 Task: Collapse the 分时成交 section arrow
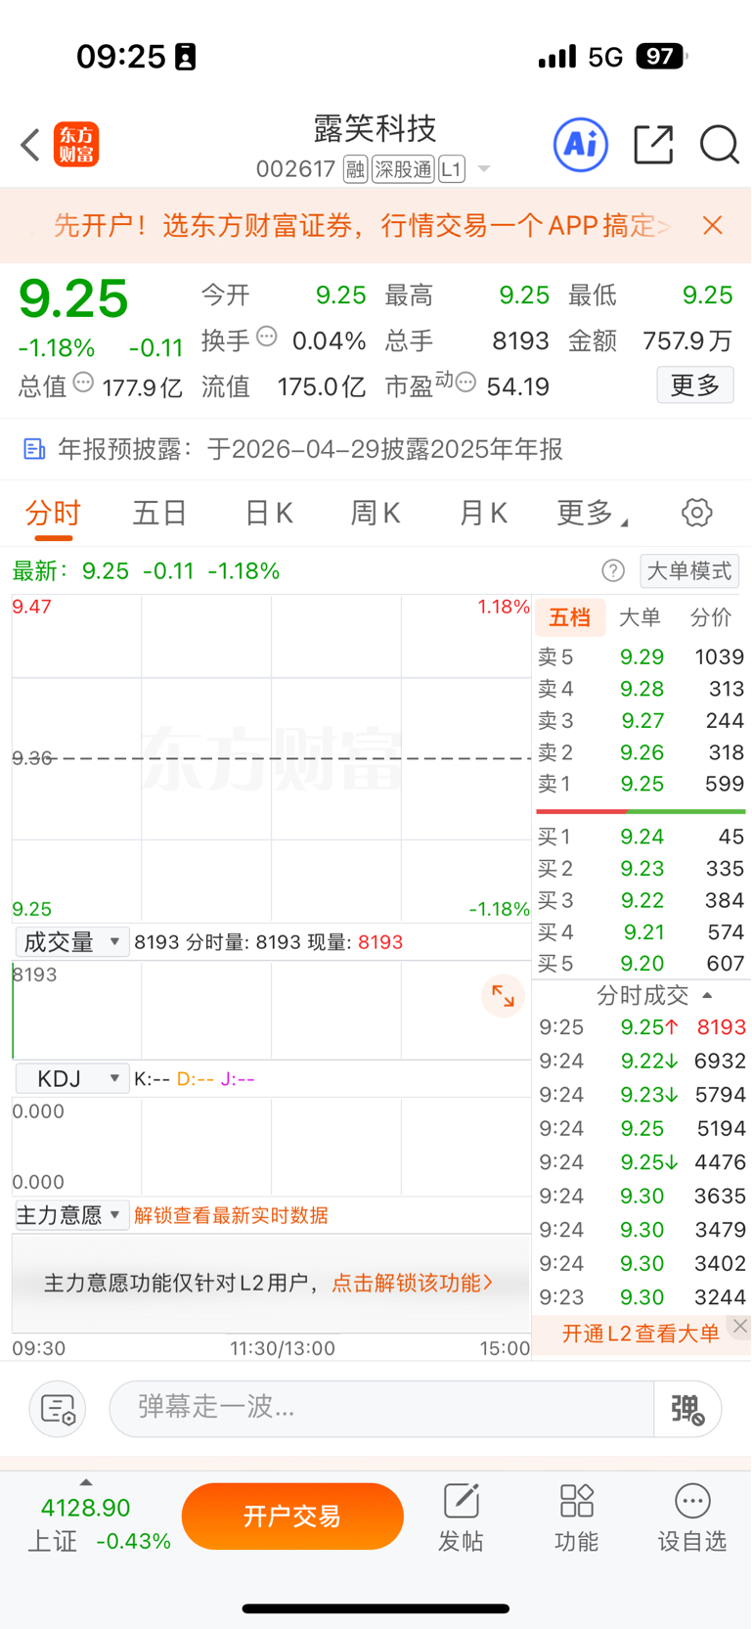click(707, 996)
